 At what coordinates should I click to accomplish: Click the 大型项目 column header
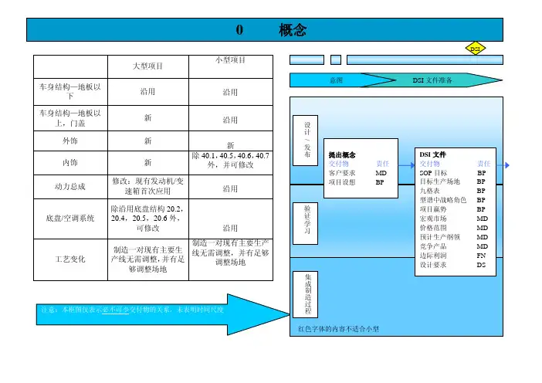[x=144, y=68]
